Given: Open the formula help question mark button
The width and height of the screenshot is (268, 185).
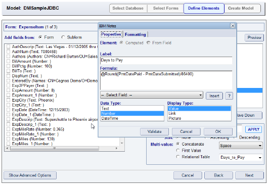Looking at the screenshot, I should [x=229, y=96].
